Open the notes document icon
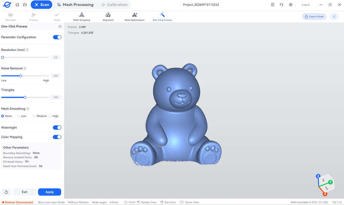This screenshot has width=344, height=205. 273,5
